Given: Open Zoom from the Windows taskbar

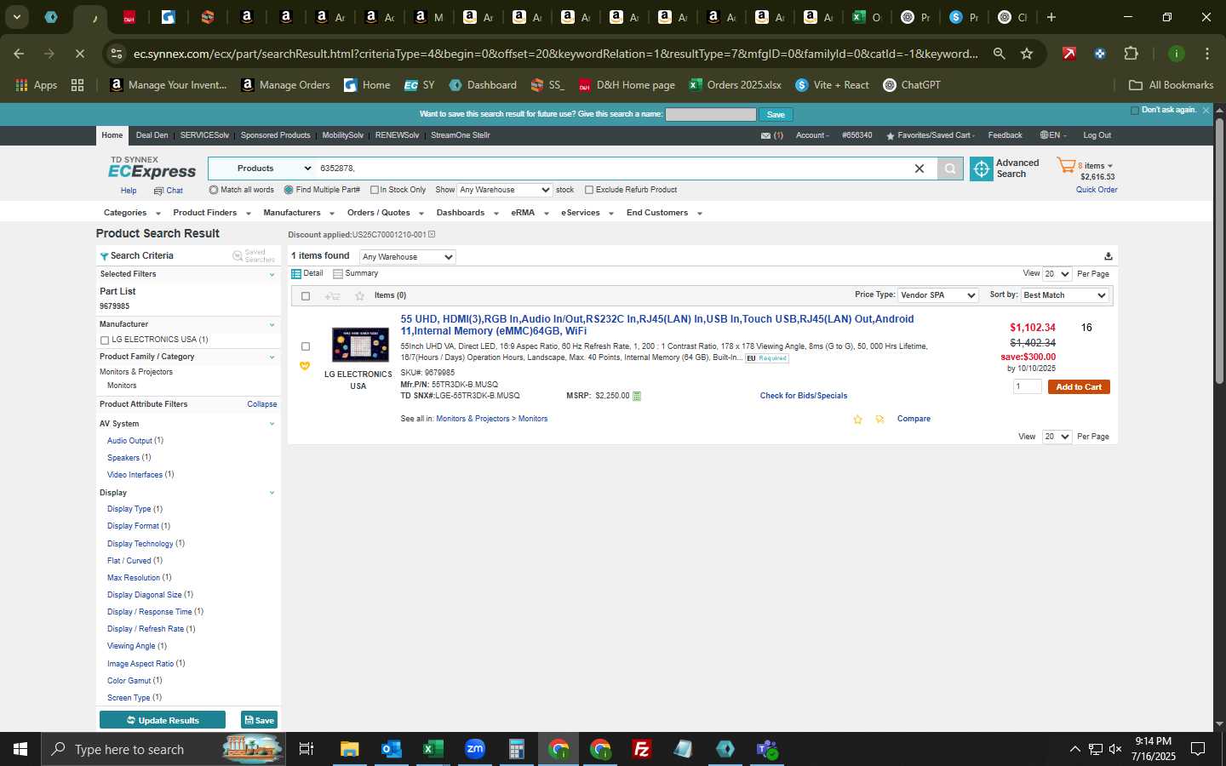Looking at the screenshot, I should tap(474, 749).
